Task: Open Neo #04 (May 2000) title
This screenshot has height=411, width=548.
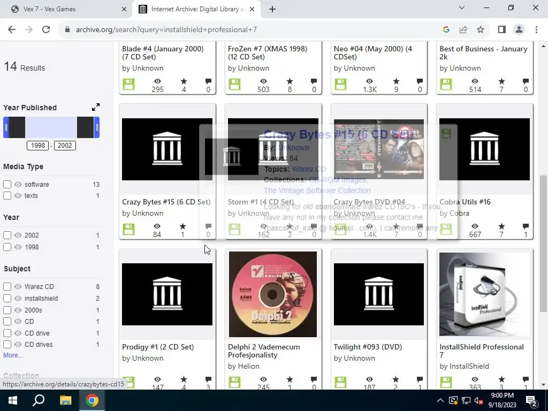Action: (373, 53)
